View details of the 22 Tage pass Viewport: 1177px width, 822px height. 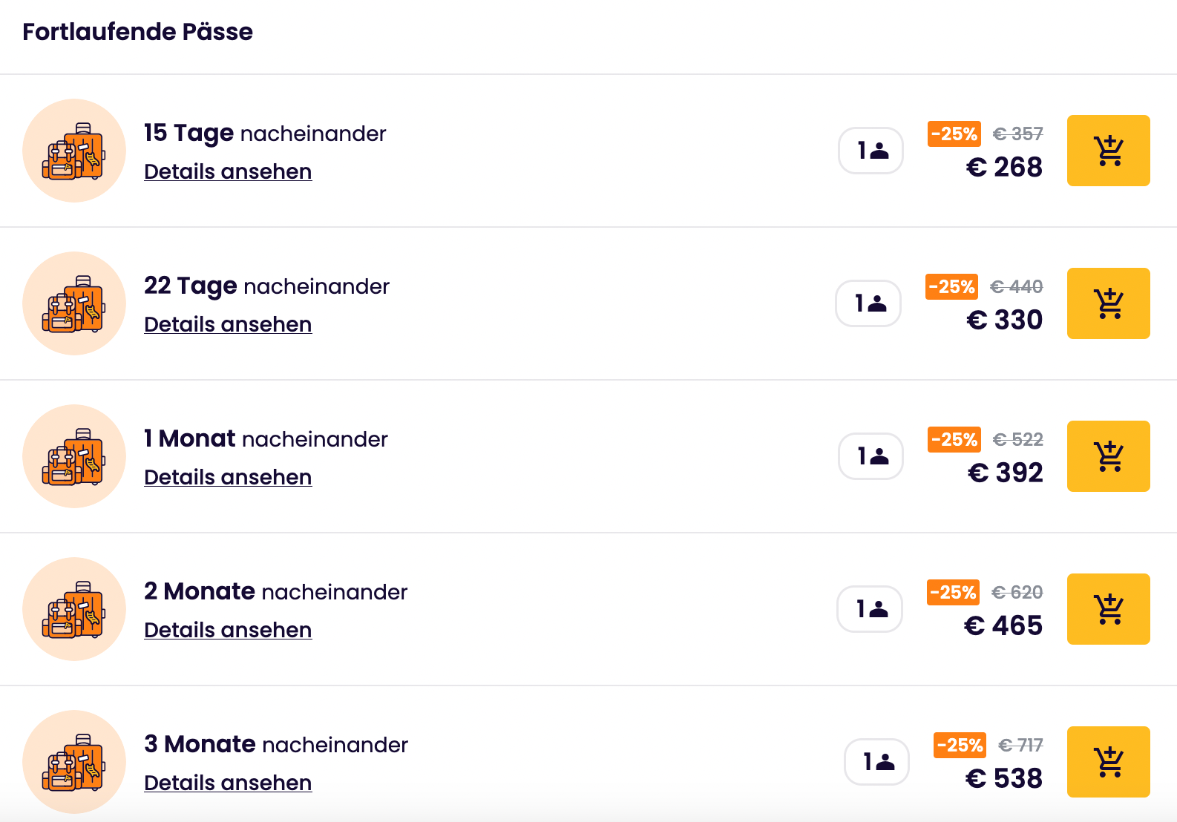[x=228, y=324]
